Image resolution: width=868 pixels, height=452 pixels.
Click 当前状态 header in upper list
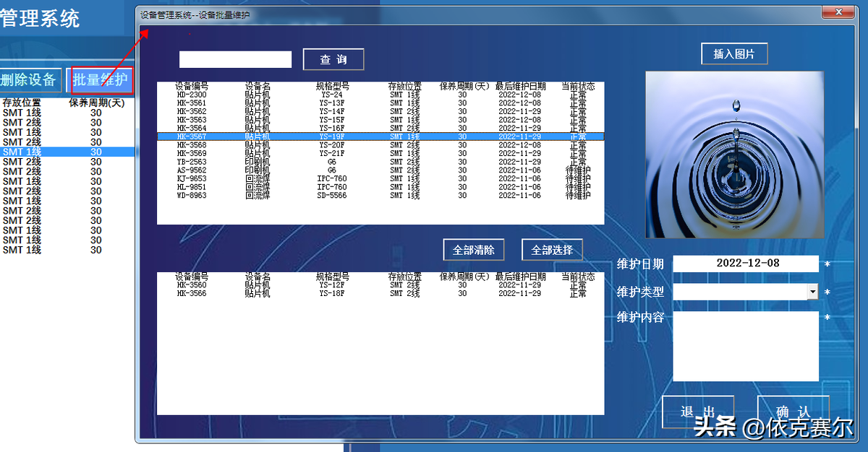(578, 87)
